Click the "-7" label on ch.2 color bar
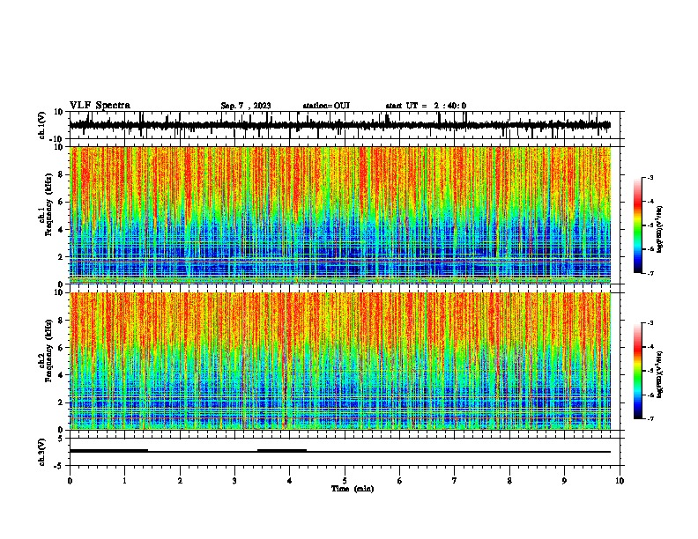Viewport: 698px width, 539px height. (650, 418)
